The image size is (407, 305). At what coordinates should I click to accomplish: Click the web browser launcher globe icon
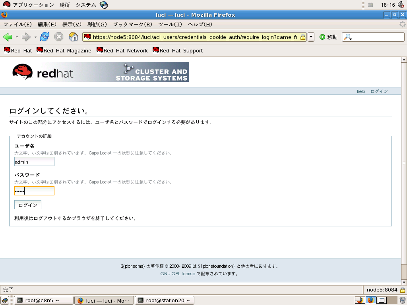coord(104,5)
